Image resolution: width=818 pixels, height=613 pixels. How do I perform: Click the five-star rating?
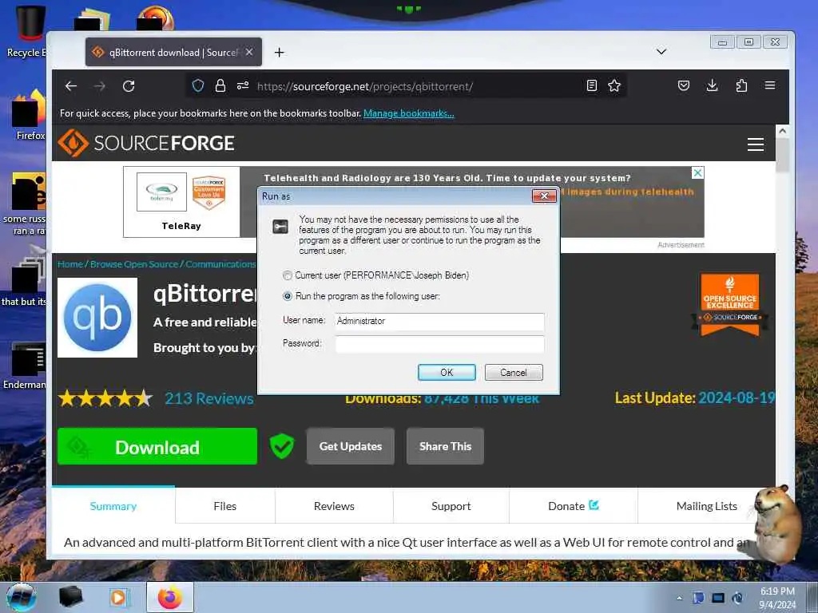click(x=105, y=399)
